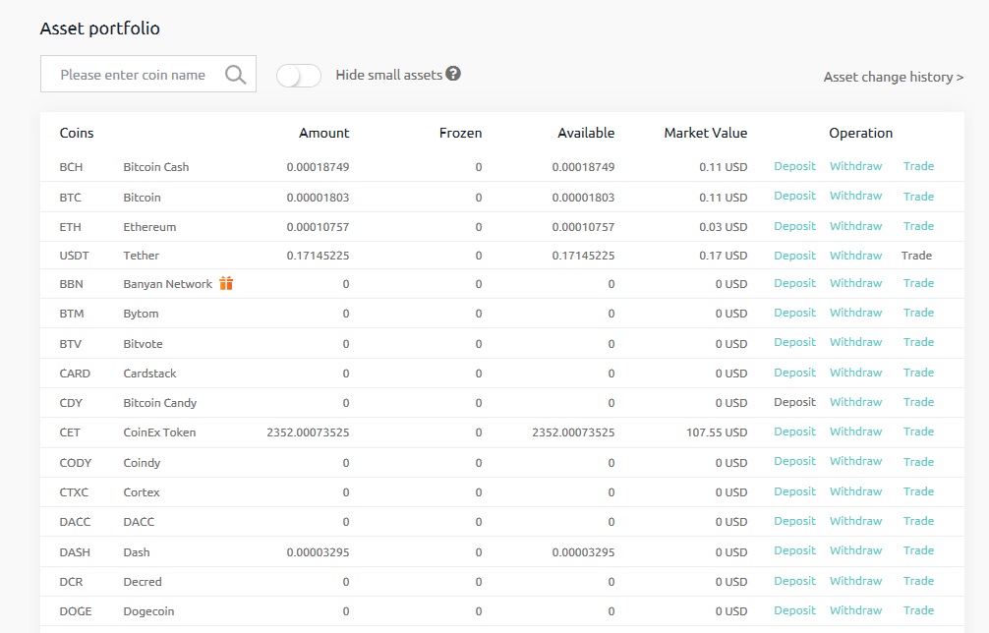
Task: Deposit Decred (DCR)
Action: tap(794, 581)
